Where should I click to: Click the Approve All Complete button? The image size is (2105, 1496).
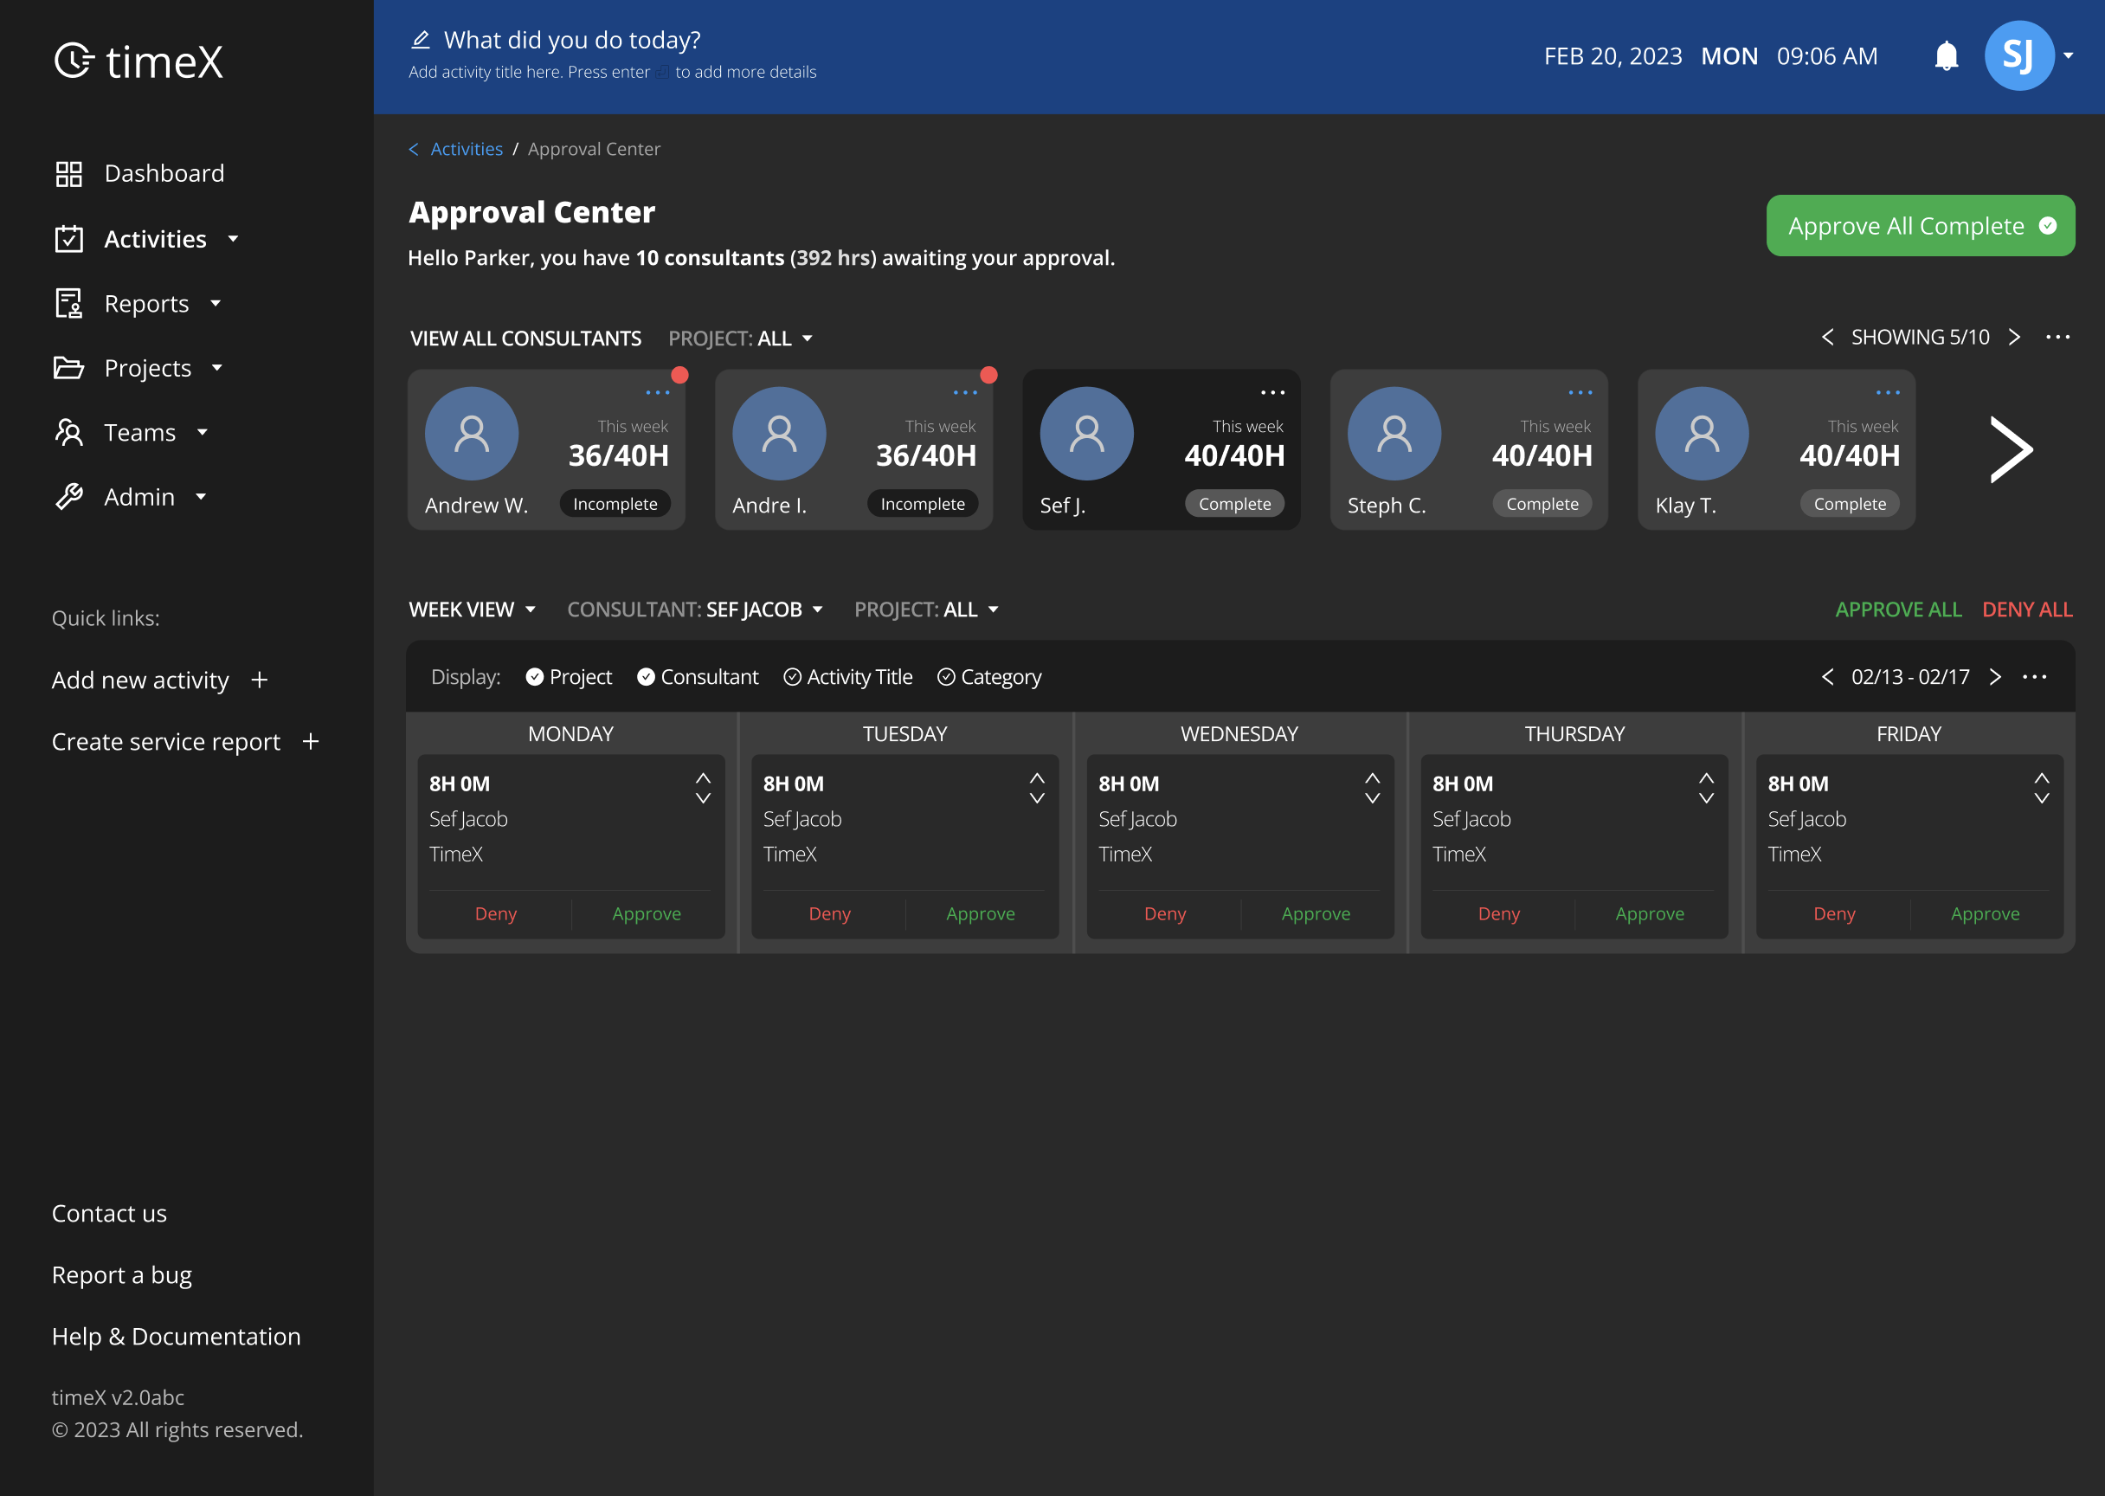tap(1919, 226)
